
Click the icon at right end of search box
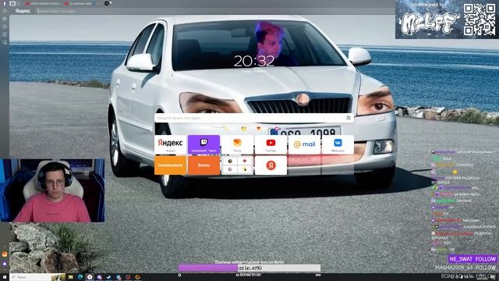(349, 118)
